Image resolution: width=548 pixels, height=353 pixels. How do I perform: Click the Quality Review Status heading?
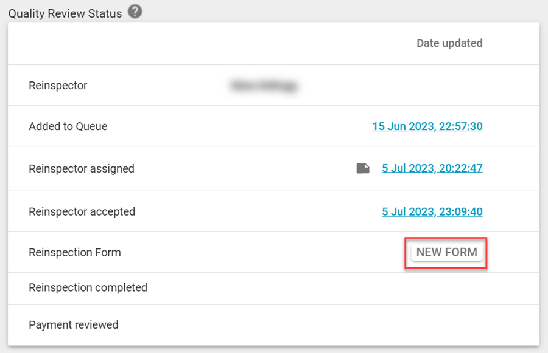(x=65, y=13)
